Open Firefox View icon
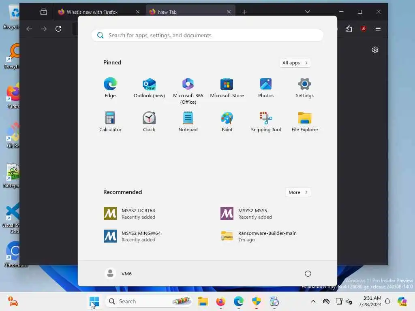The width and height of the screenshot is (415, 311). [44, 12]
